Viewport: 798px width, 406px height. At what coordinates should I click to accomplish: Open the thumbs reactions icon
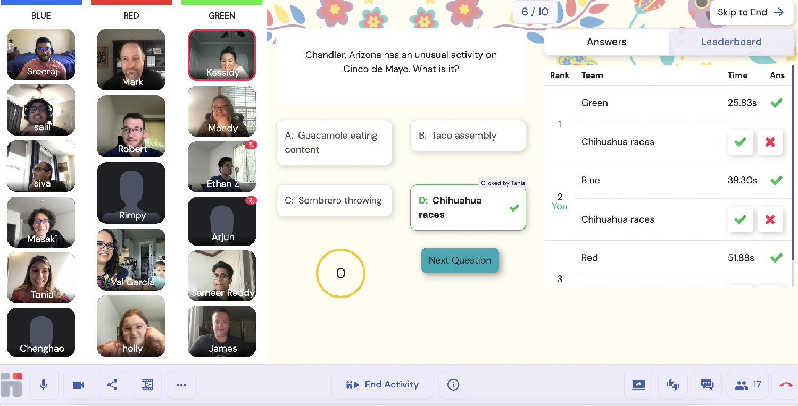pyautogui.click(x=673, y=385)
